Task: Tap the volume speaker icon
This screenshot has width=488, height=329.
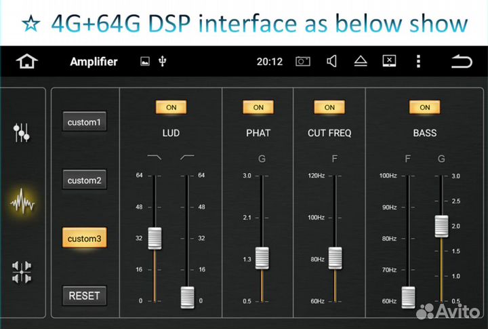Action: click(331, 62)
